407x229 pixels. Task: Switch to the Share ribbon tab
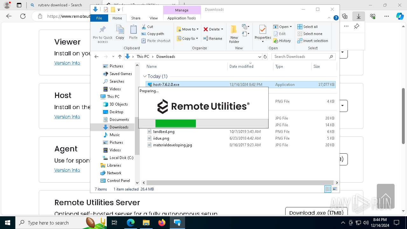(136, 18)
